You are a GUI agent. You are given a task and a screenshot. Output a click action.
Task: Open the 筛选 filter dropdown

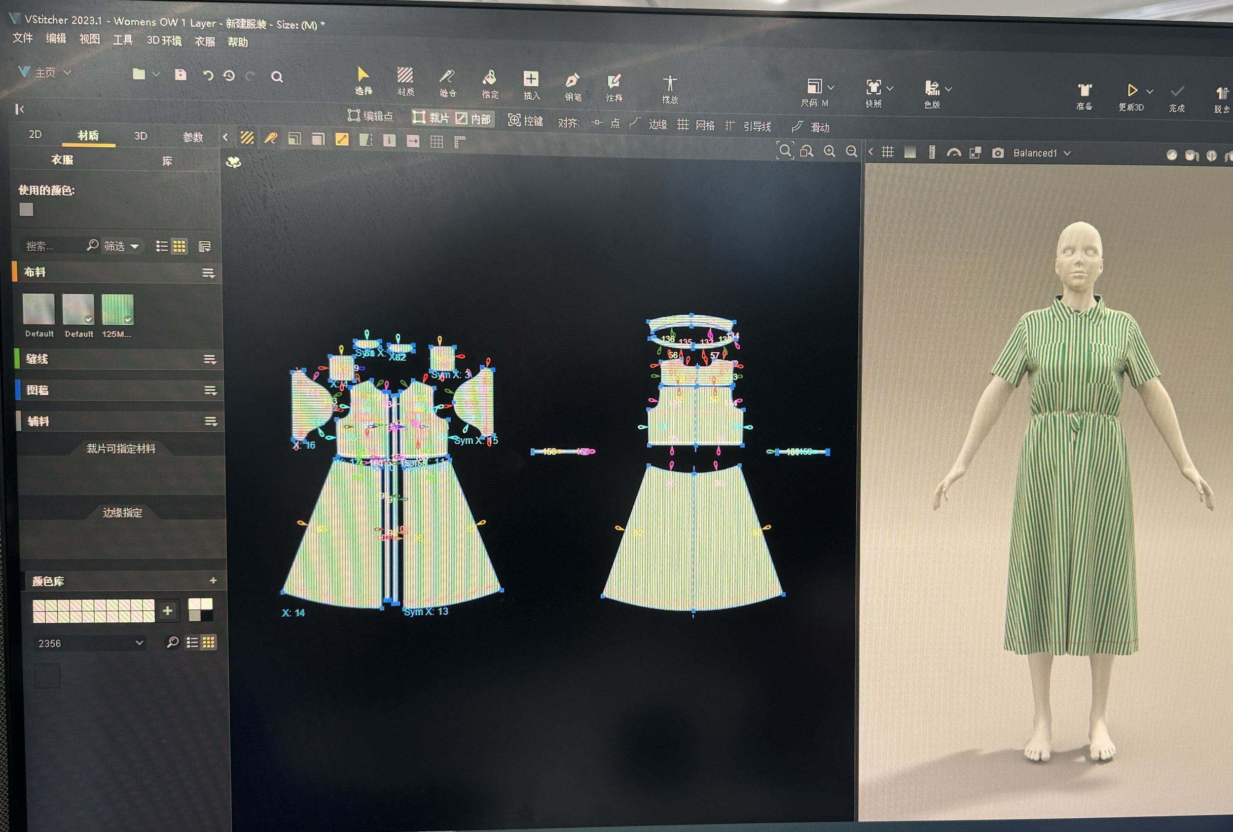click(x=121, y=246)
